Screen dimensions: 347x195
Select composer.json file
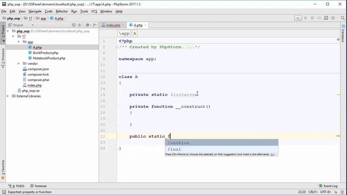(x=38, y=69)
